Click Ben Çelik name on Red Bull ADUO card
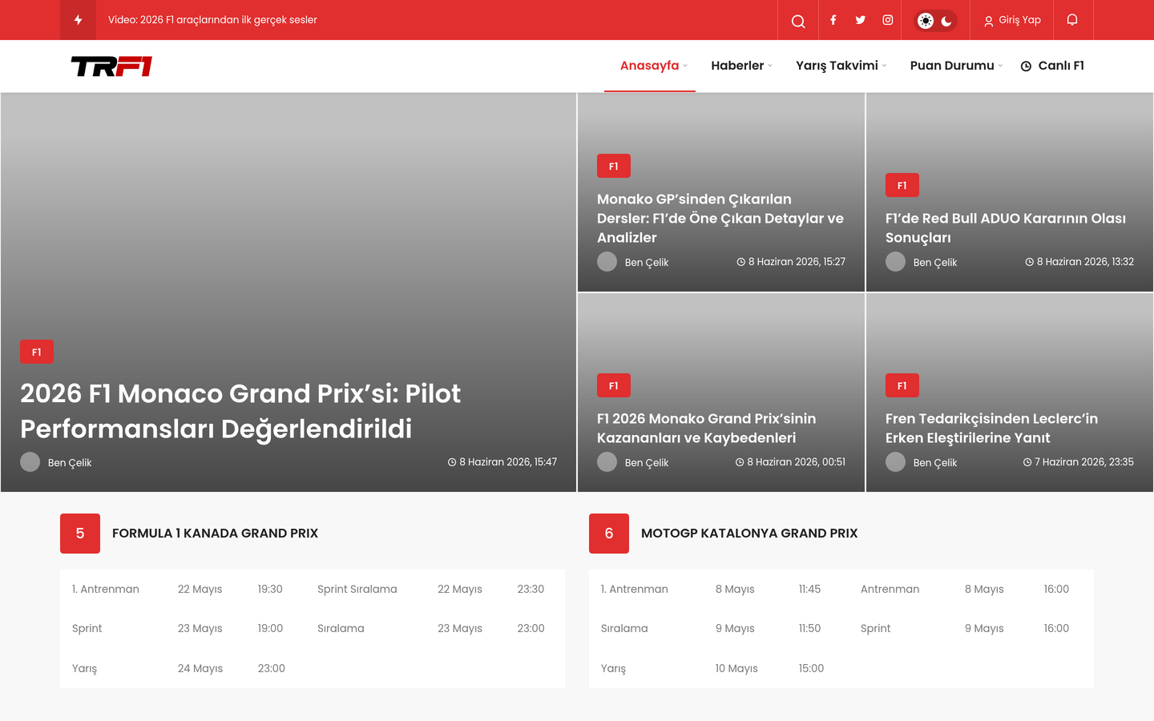1154x721 pixels. (935, 263)
